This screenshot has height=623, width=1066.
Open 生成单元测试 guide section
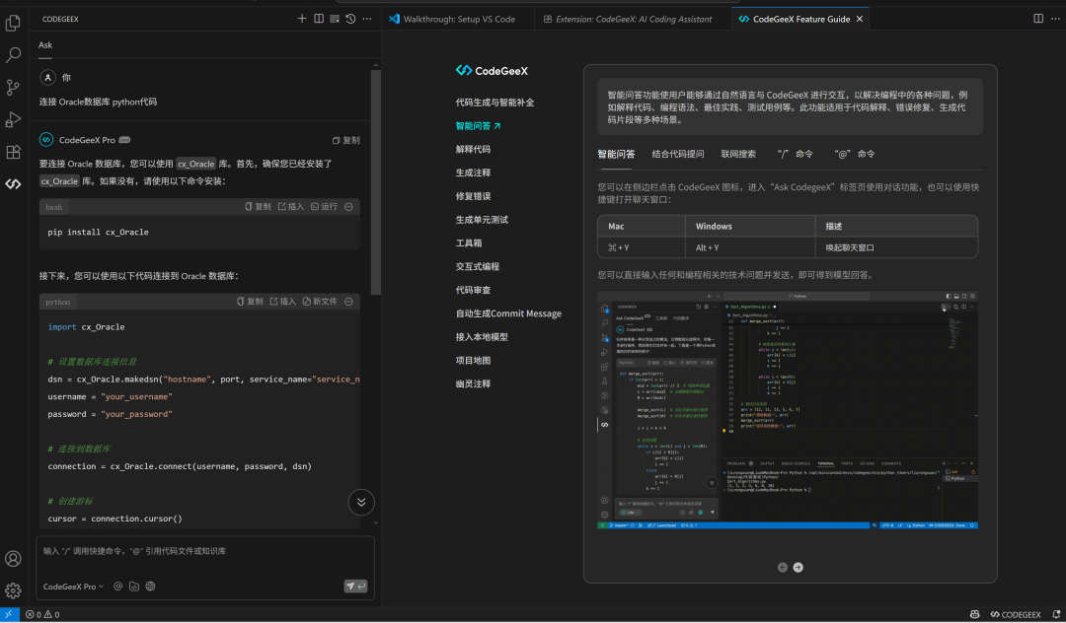[482, 220]
